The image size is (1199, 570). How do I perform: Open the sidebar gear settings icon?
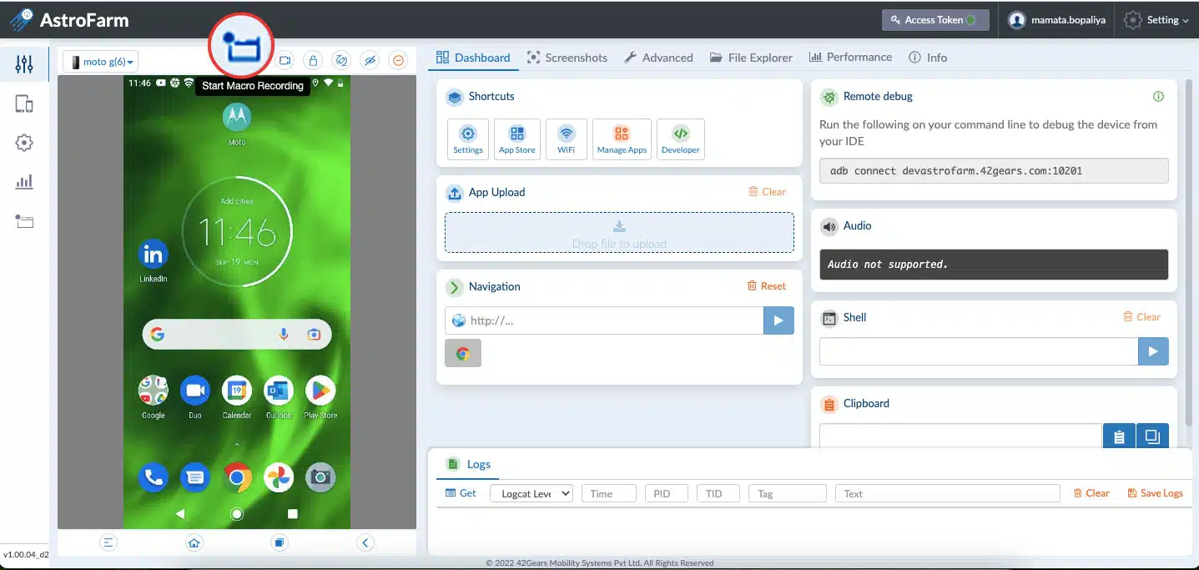(24, 143)
